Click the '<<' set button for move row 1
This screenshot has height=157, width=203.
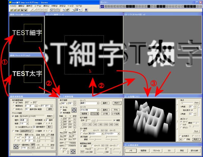[x=75, y=119]
